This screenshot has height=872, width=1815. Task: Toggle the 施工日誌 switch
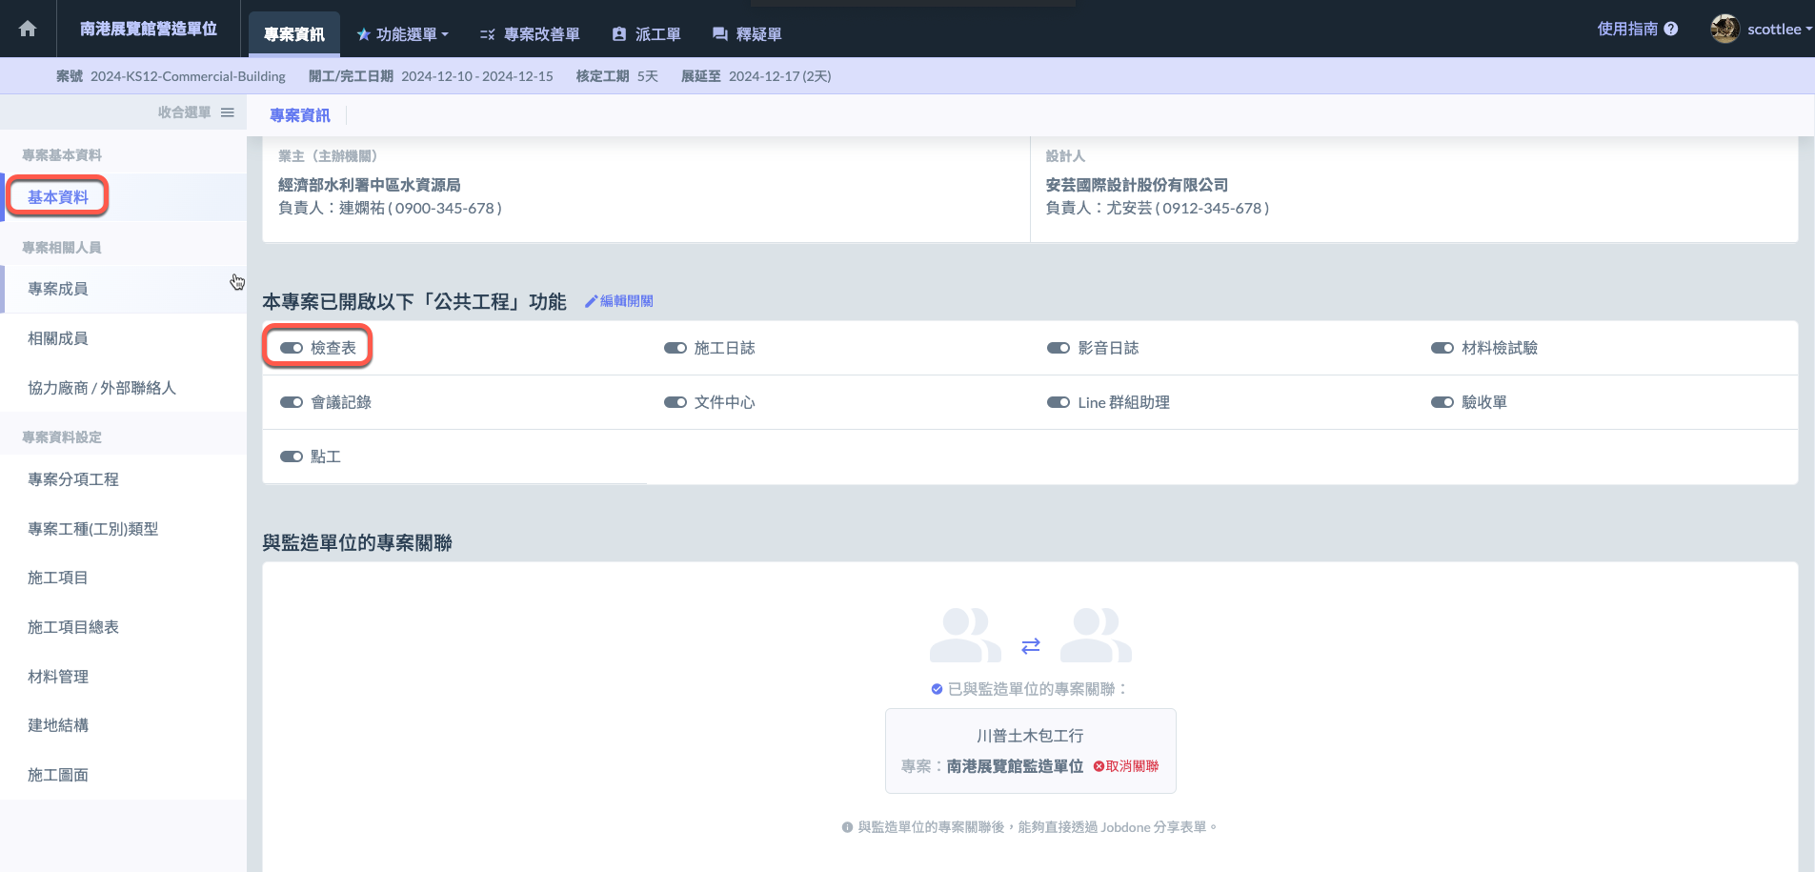[x=676, y=348]
